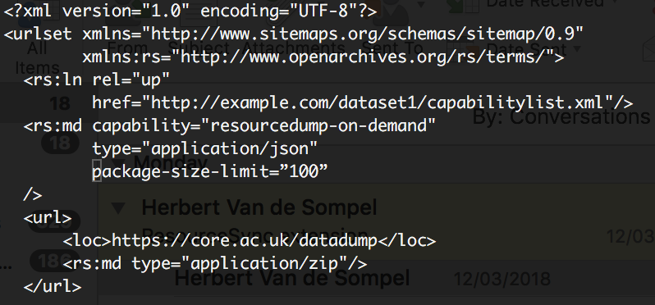Viewport: 655px width, 305px height.
Task: Open the By: Conversations sort menu
Action: [x=561, y=116]
